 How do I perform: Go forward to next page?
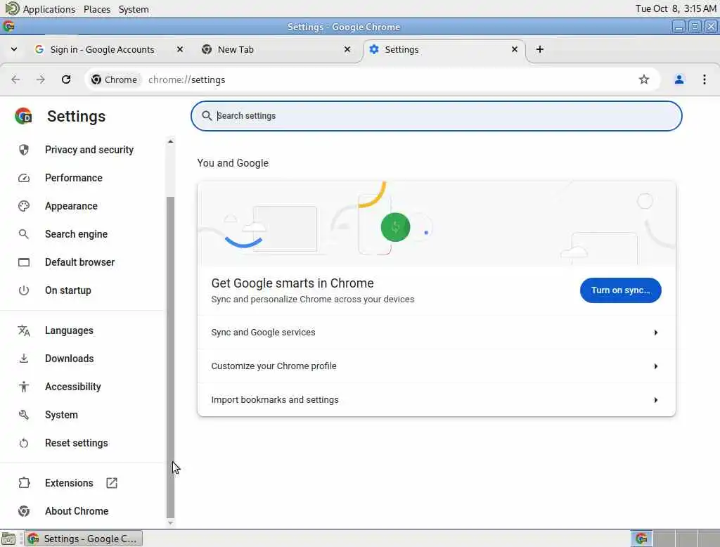[41, 79]
